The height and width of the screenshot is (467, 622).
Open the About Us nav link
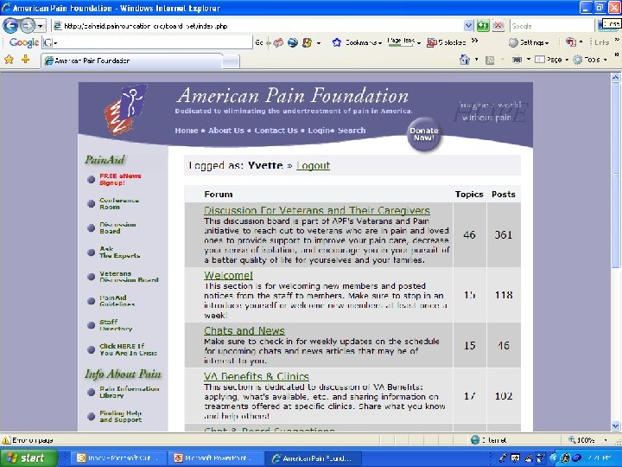tap(226, 131)
